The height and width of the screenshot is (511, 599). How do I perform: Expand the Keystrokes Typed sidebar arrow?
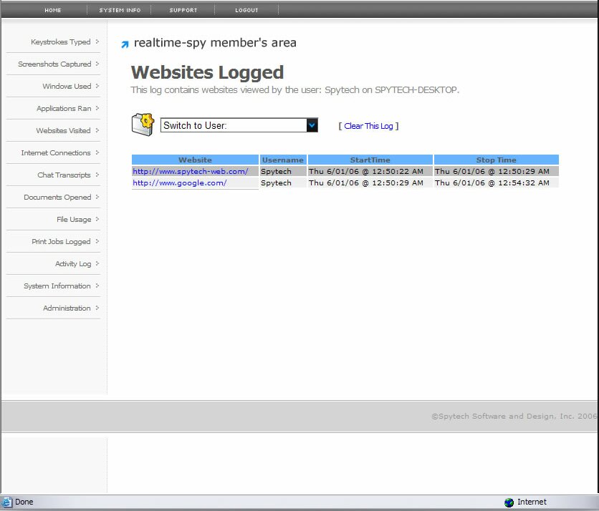click(97, 42)
